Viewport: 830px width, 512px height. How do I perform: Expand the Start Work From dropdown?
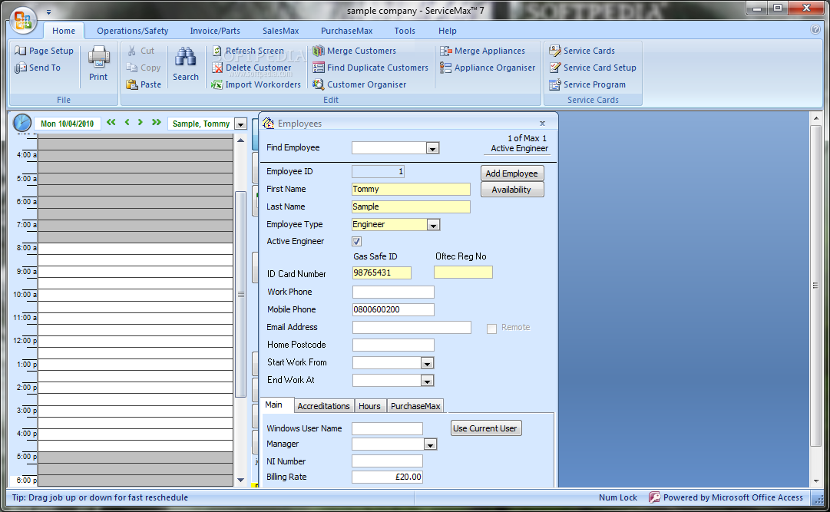pyautogui.click(x=427, y=363)
